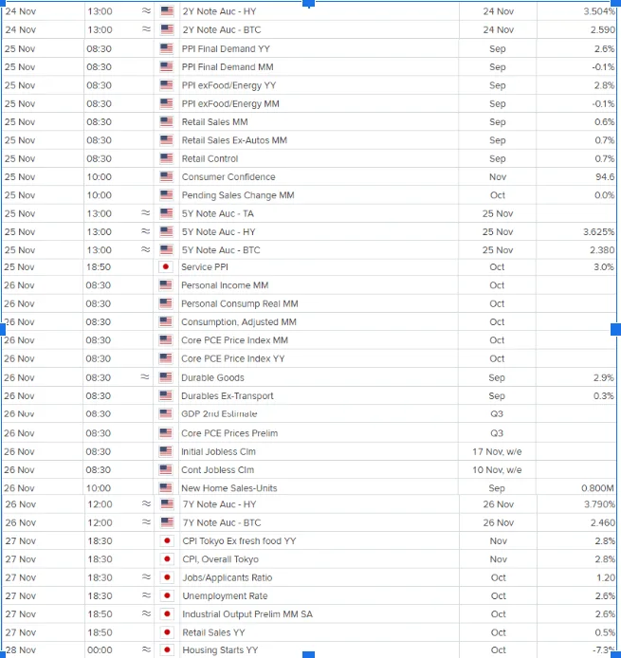Select the Japan flag beside Retail Sales YY
Screen dimensions: 621x658
[x=167, y=632]
